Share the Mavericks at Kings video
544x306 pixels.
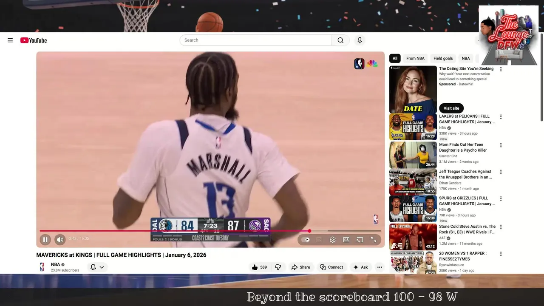coord(300,267)
